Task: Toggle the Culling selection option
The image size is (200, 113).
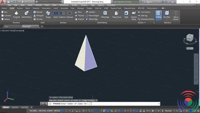Action: 158,15
